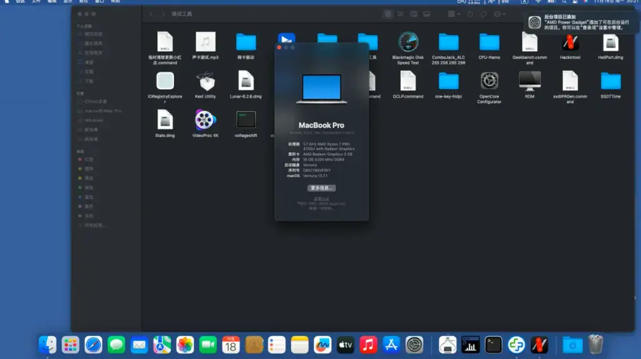Image resolution: width=641 pixels, height=359 pixels.
Task: Select the IORegistryExplorer app icon
Action: point(165,81)
